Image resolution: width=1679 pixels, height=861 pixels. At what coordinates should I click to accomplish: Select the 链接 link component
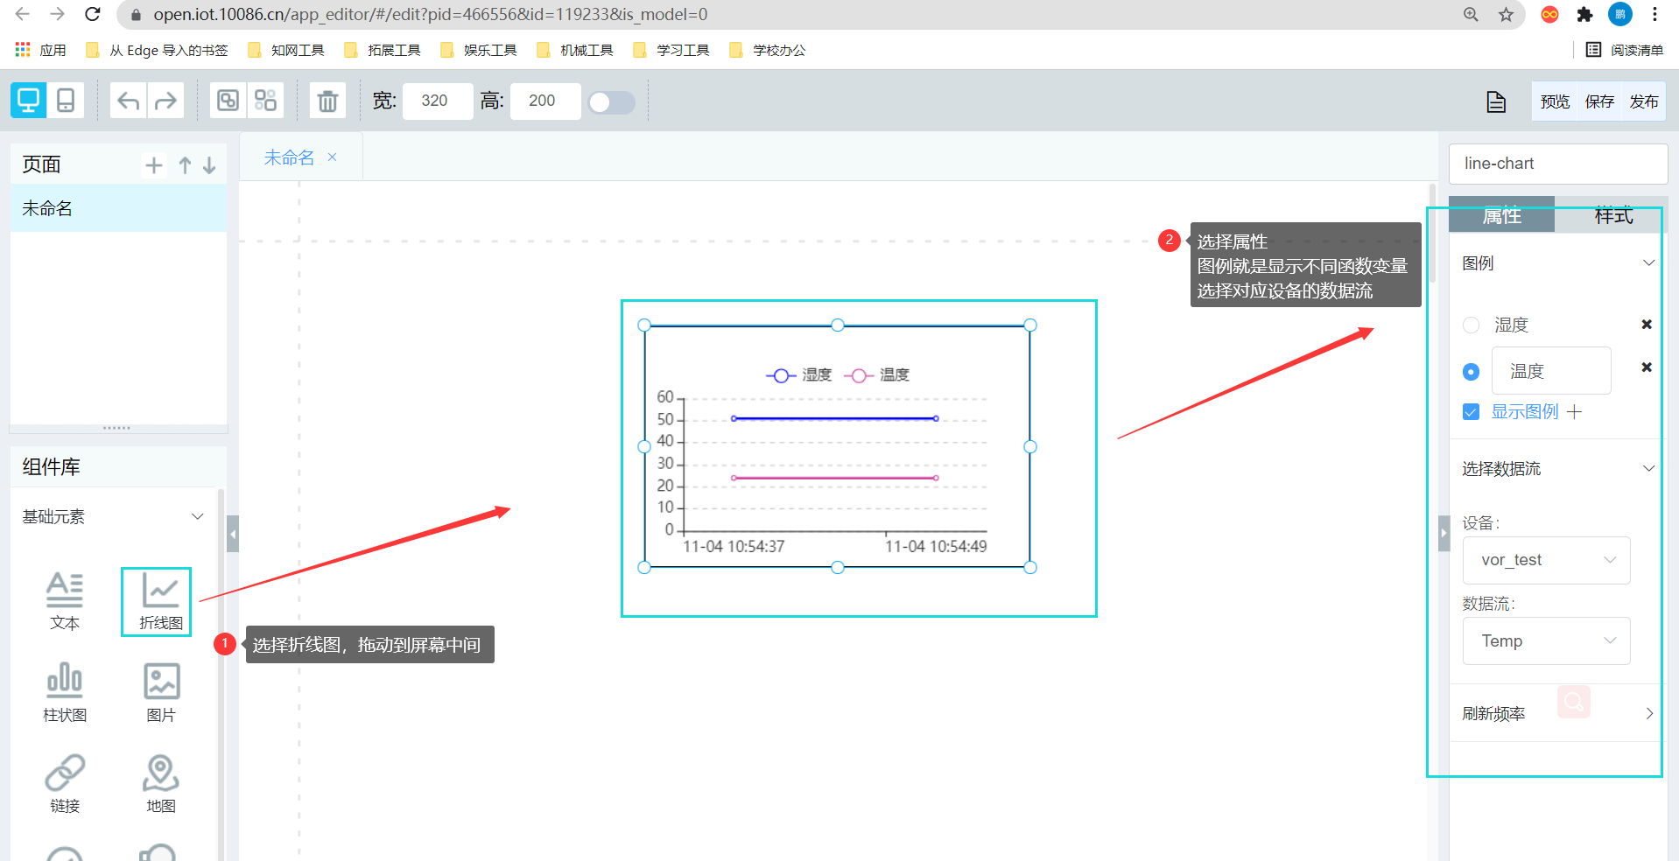(x=65, y=784)
